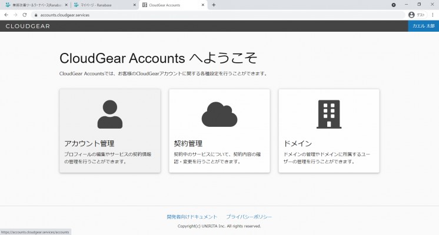The image size is (439, 235).
Task: Click the building icon on ドメイン card
Action: [329, 115]
